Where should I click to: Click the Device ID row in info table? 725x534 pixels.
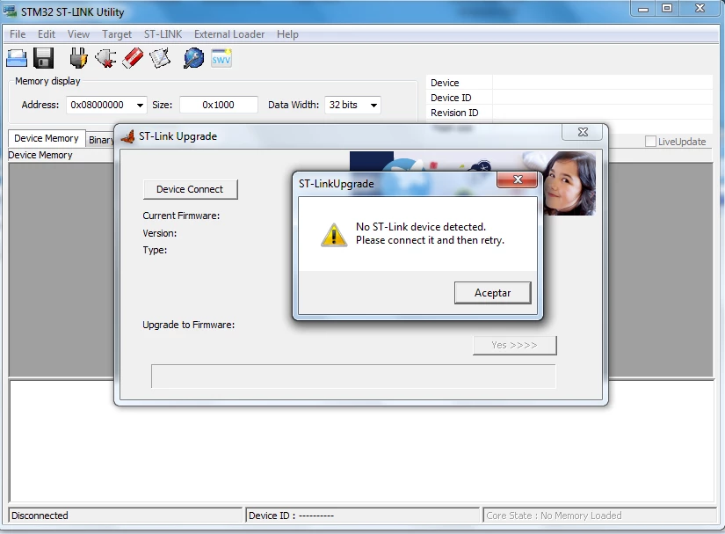[569, 98]
